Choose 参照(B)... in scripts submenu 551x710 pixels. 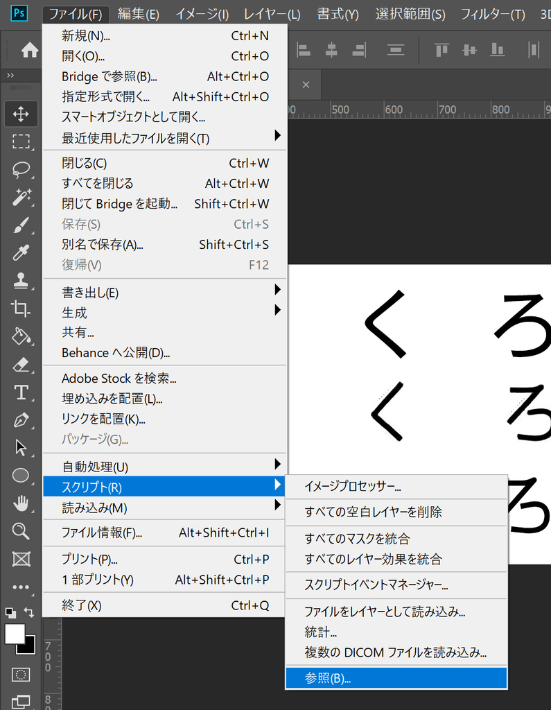(x=396, y=678)
